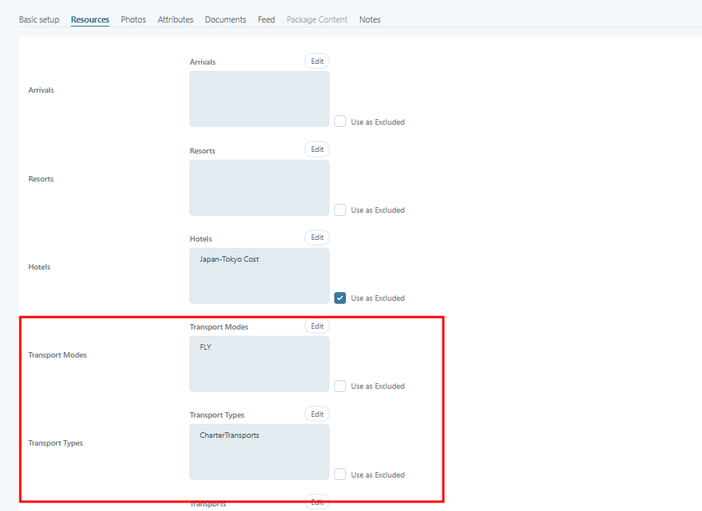Check Use as Excluded for Resorts
Image resolution: width=702 pixels, height=511 pixels.
click(x=340, y=210)
